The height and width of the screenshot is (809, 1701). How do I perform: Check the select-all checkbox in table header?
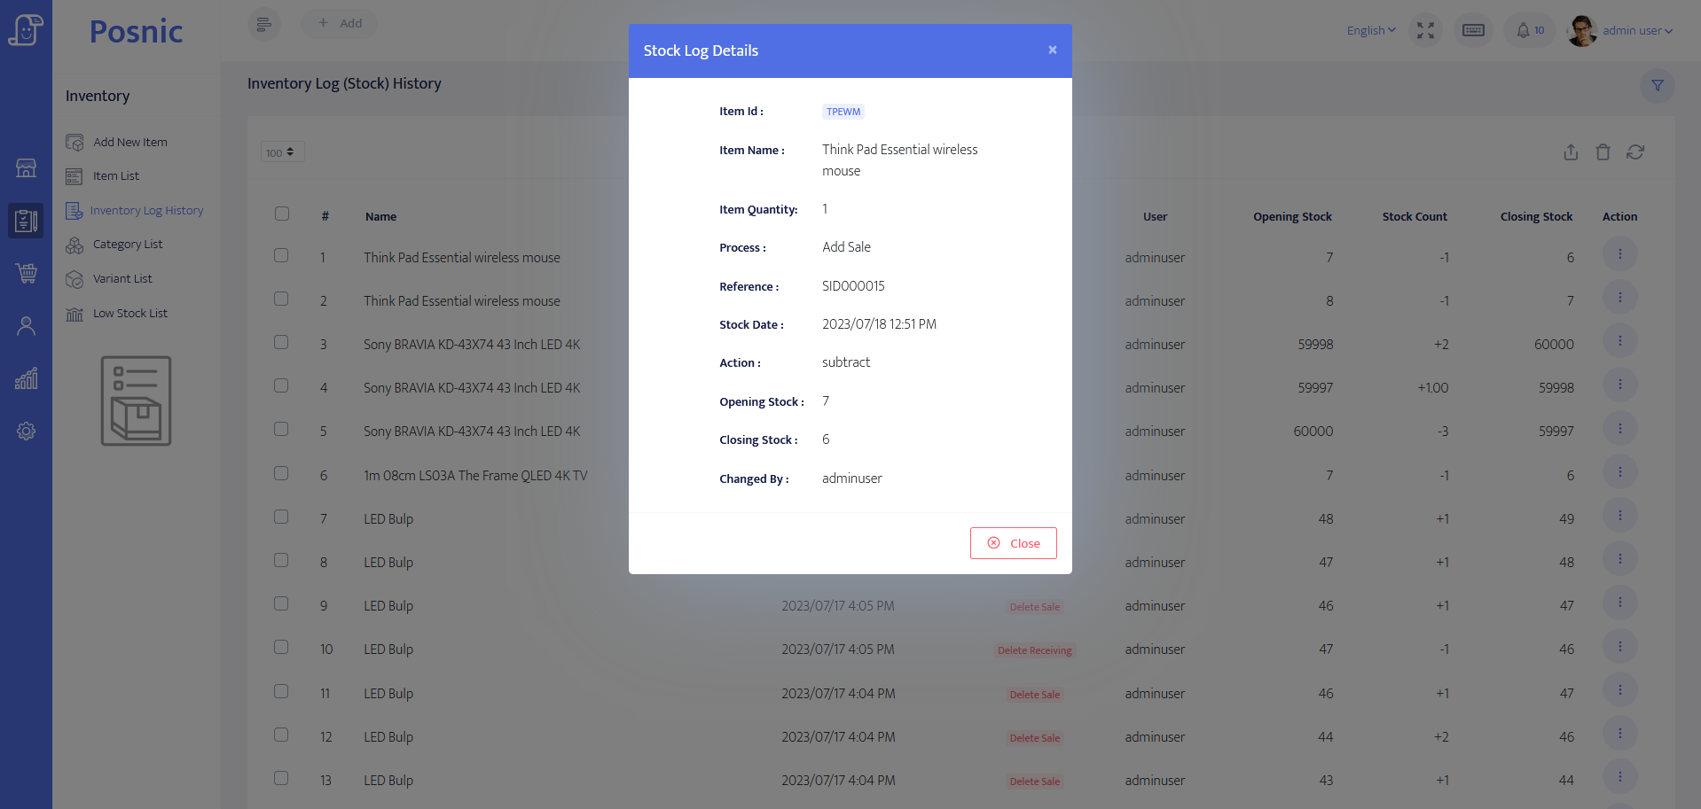pos(282,214)
